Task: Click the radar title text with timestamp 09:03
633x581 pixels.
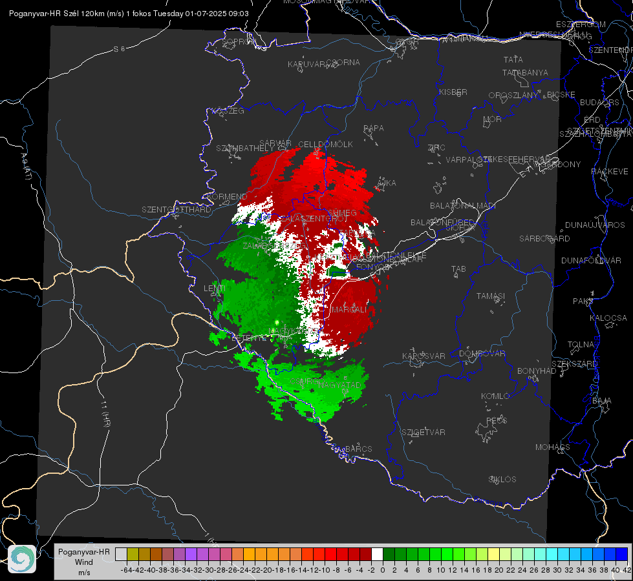Action: coord(129,14)
